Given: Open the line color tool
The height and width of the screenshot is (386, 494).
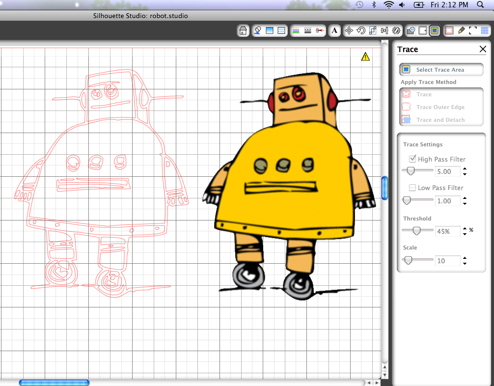Looking at the screenshot, I should tap(296, 30).
